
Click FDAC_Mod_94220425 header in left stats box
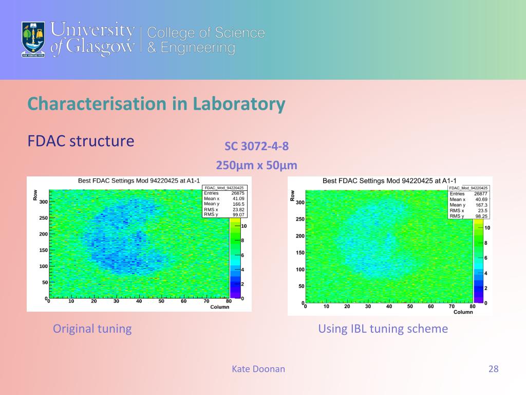tap(224, 188)
